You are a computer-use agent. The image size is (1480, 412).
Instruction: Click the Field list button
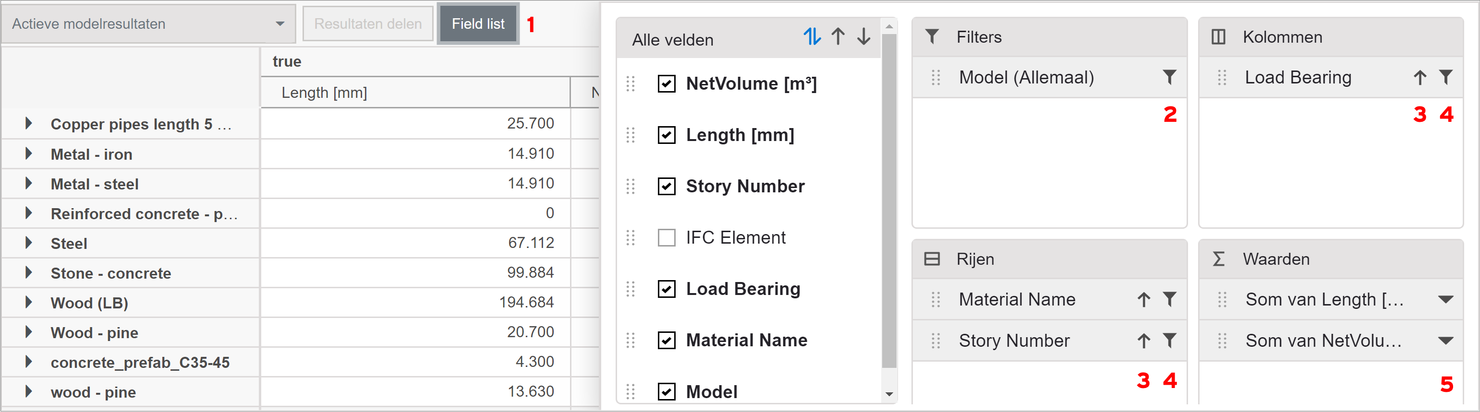point(478,24)
